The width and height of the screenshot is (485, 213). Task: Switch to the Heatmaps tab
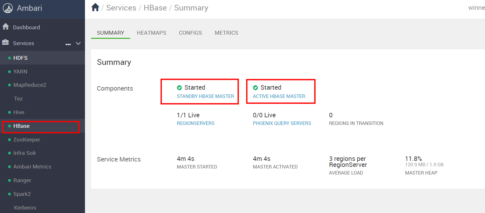(151, 33)
